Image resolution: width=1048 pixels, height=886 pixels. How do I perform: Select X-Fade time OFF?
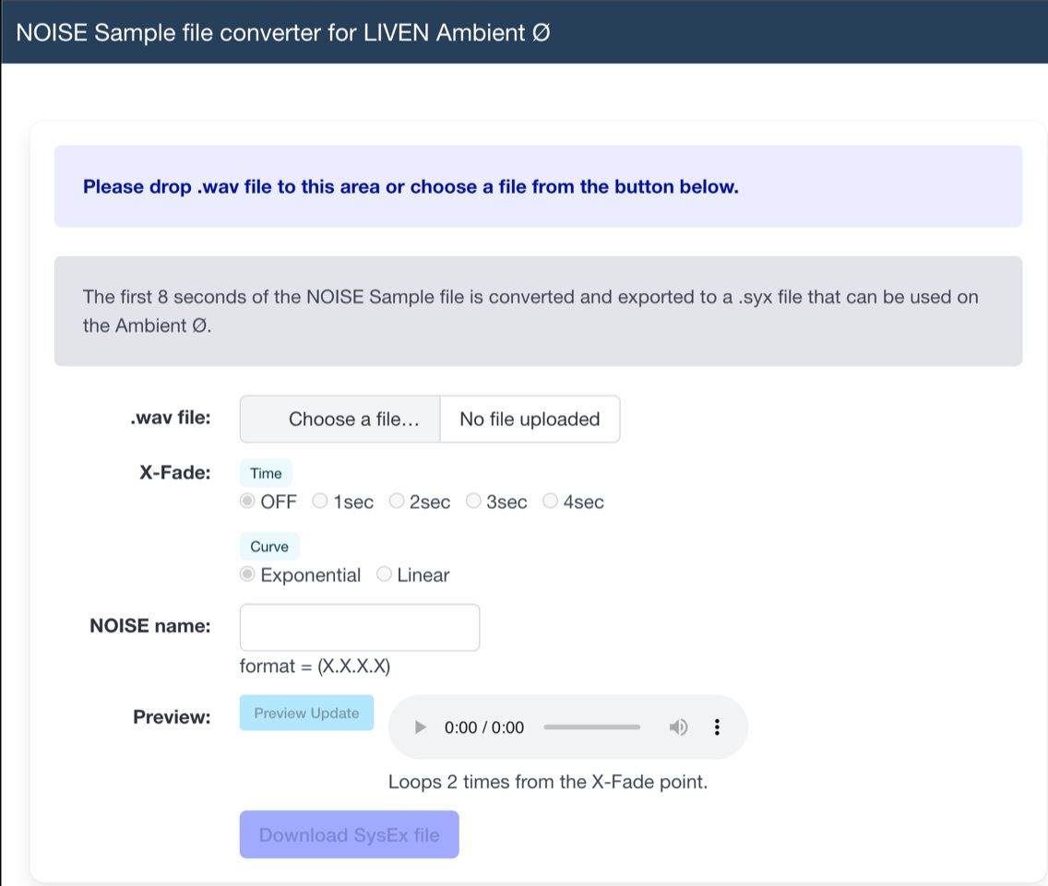click(247, 501)
